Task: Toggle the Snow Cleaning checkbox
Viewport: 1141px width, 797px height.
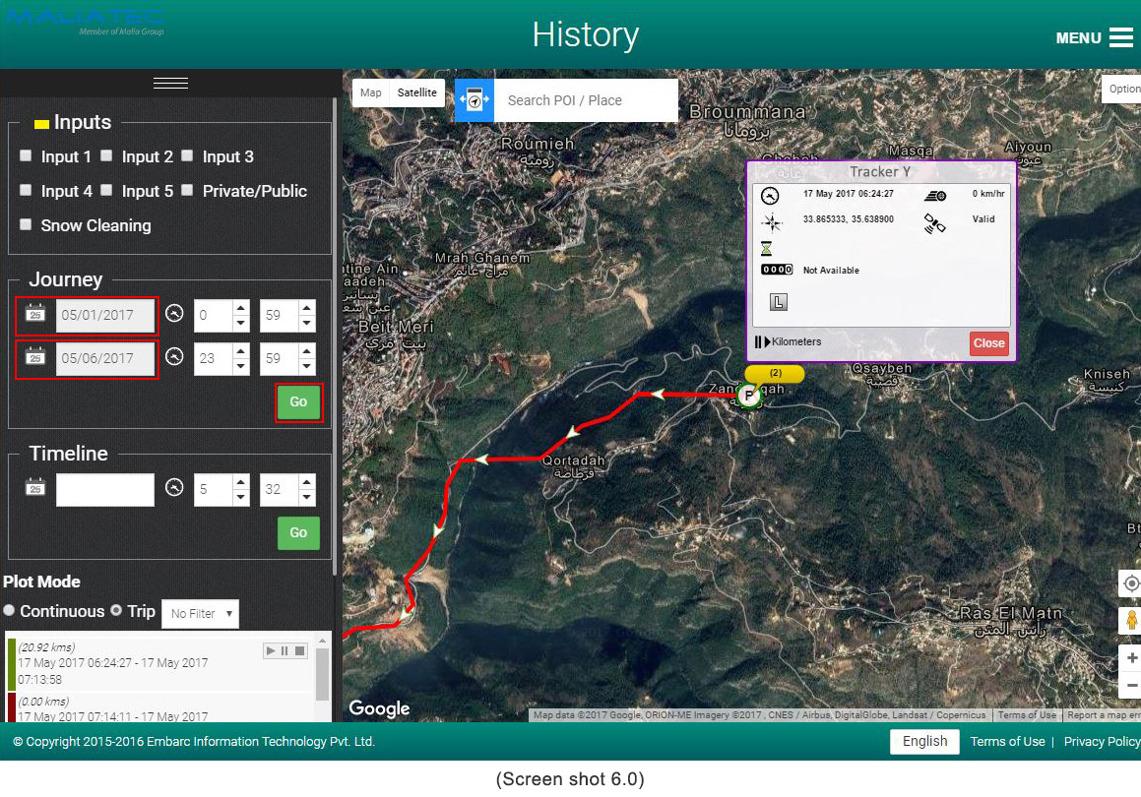Action: coord(26,224)
